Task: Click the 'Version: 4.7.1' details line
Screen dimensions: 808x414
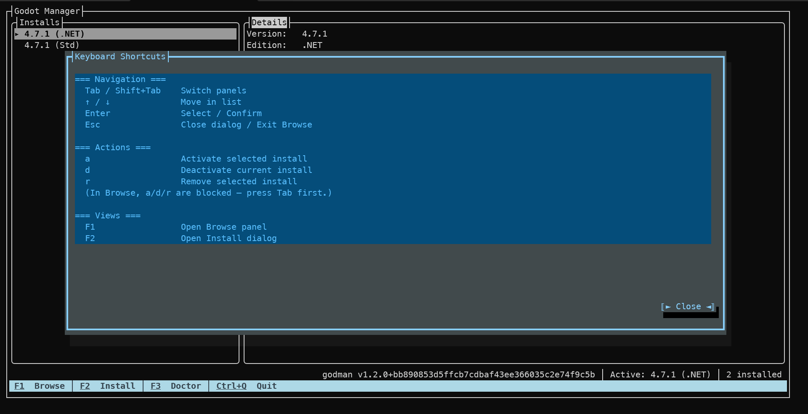Action: click(287, 34)
